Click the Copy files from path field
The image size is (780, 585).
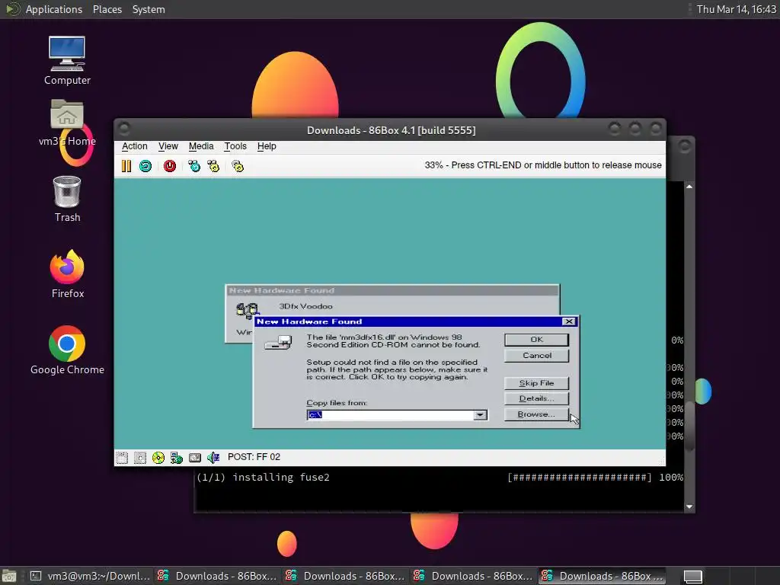click(x=391, y=415)
